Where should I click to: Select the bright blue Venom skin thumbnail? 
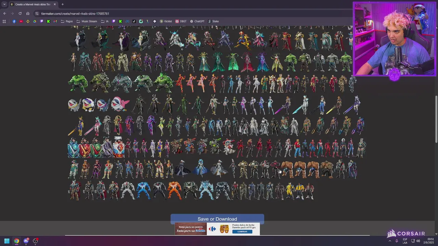[x=144, y=191]
